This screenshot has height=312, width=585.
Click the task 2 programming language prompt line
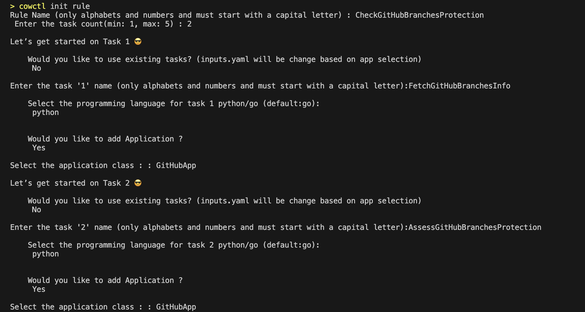click(174, 245)
